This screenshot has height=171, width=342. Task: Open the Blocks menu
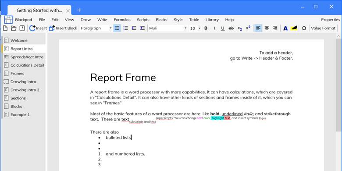point(161,20)
